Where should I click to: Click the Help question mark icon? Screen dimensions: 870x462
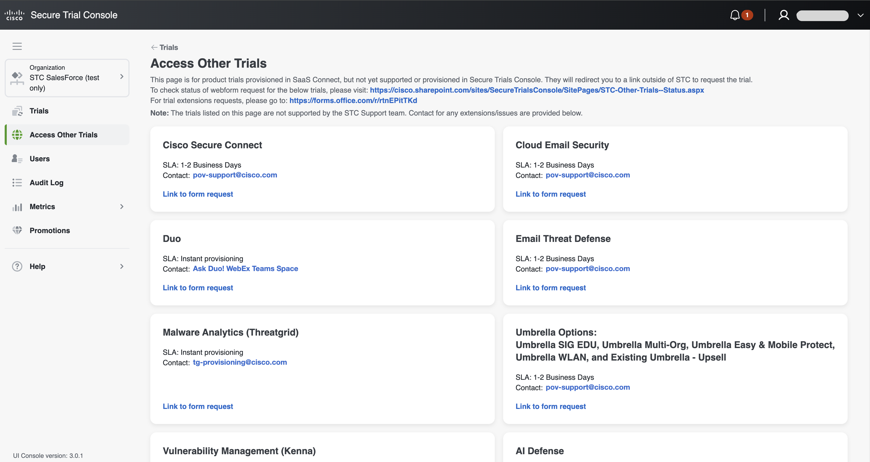click(17, 266)
